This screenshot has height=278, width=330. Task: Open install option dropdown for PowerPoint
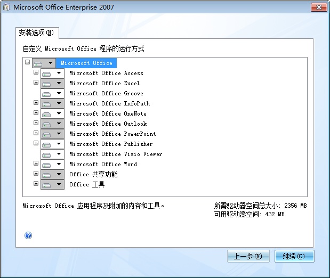pos(52,134)
